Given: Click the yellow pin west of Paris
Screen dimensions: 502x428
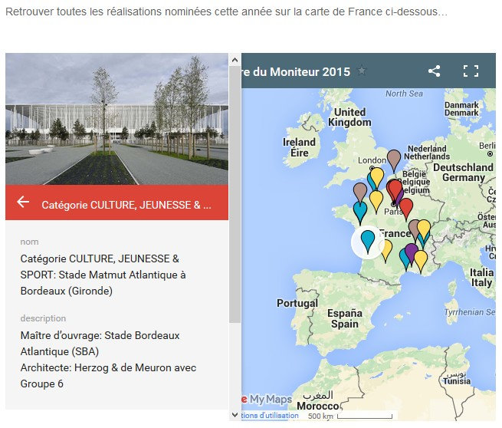Looking at the screenshot, I should pos(376,201).
